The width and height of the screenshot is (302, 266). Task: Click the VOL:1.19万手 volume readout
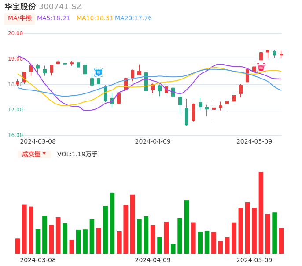click(x=77, y=154)
